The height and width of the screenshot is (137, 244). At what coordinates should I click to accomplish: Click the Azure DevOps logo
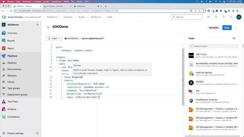[x=4, y=17]
